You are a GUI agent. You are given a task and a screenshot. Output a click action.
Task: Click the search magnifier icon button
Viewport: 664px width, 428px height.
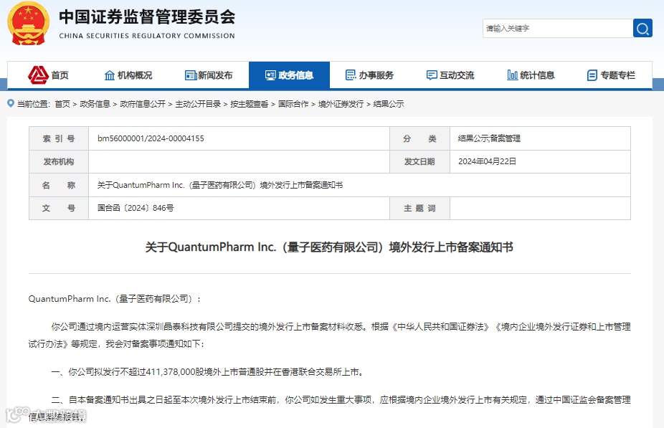[x=642, y=29]
